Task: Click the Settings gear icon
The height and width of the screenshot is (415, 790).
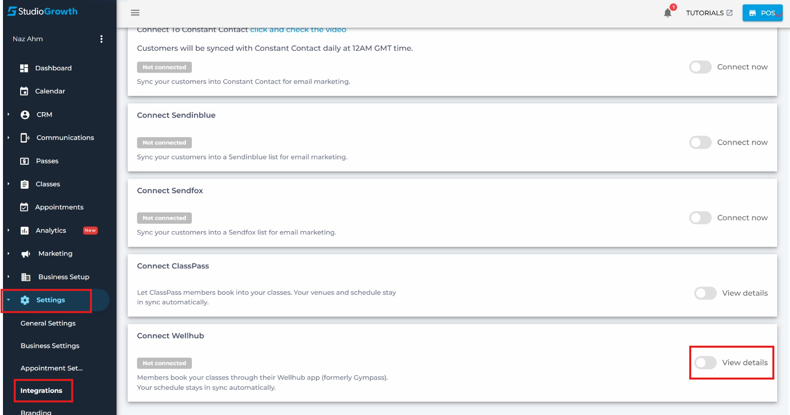Action: tap(25, 300)
